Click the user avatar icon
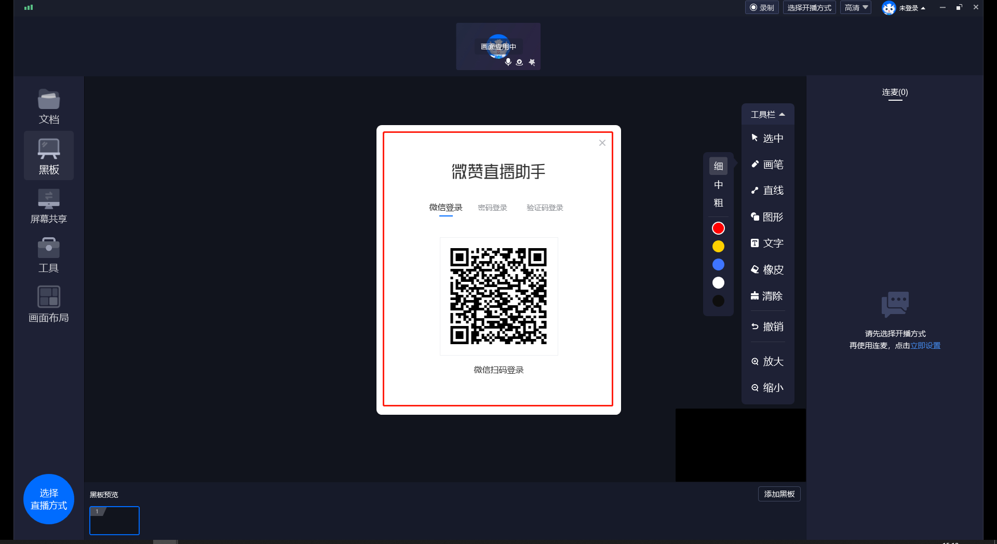This screenshot has height=544, width=997. 888,8
